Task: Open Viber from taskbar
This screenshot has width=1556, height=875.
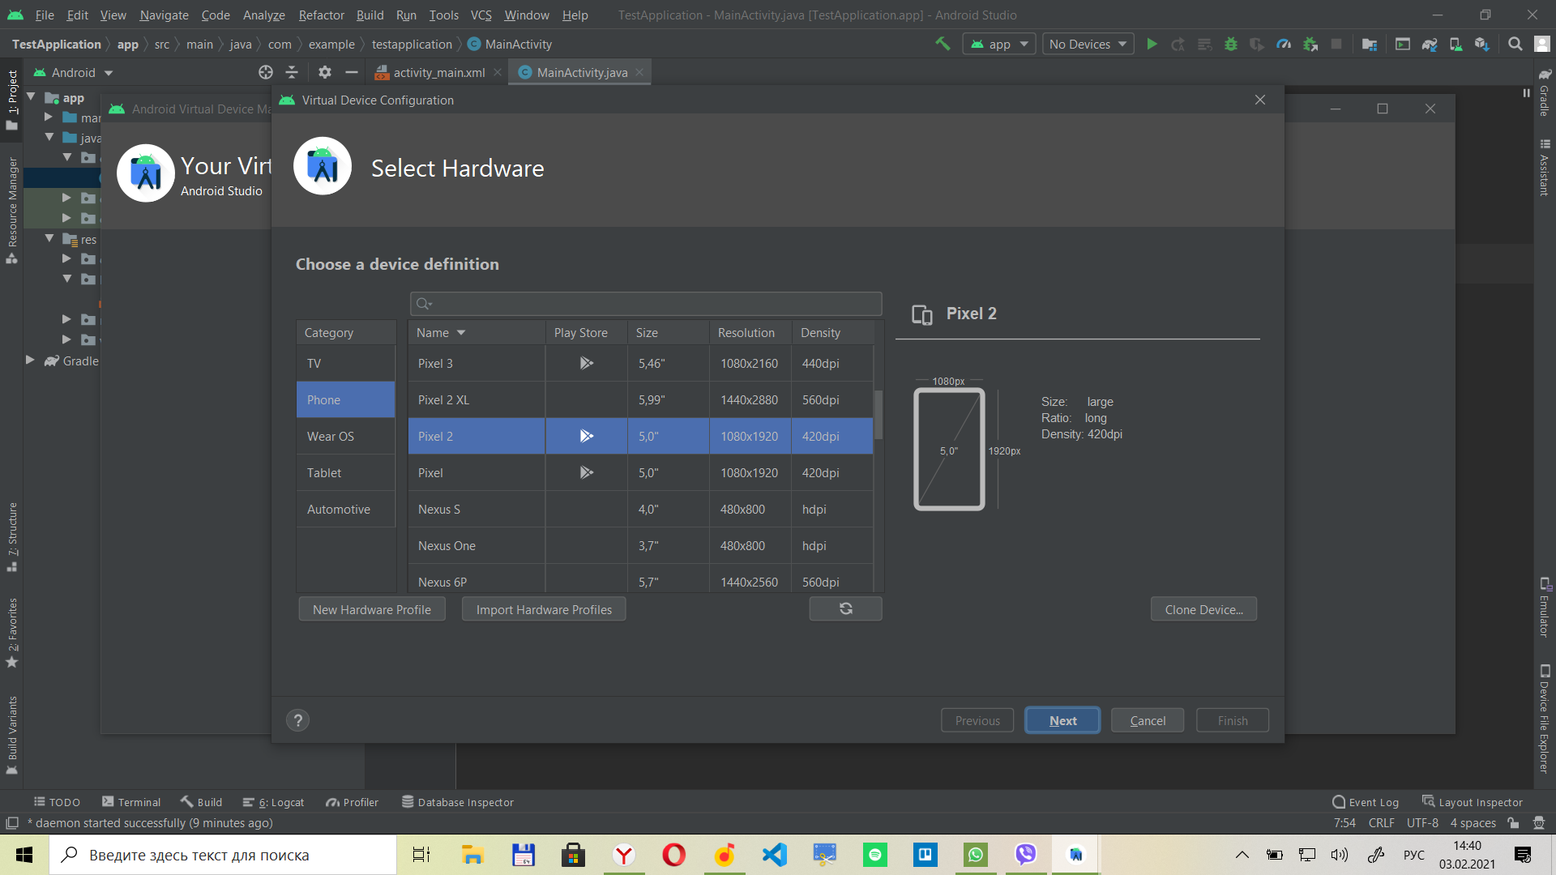Action: [x=1026, y=855]
